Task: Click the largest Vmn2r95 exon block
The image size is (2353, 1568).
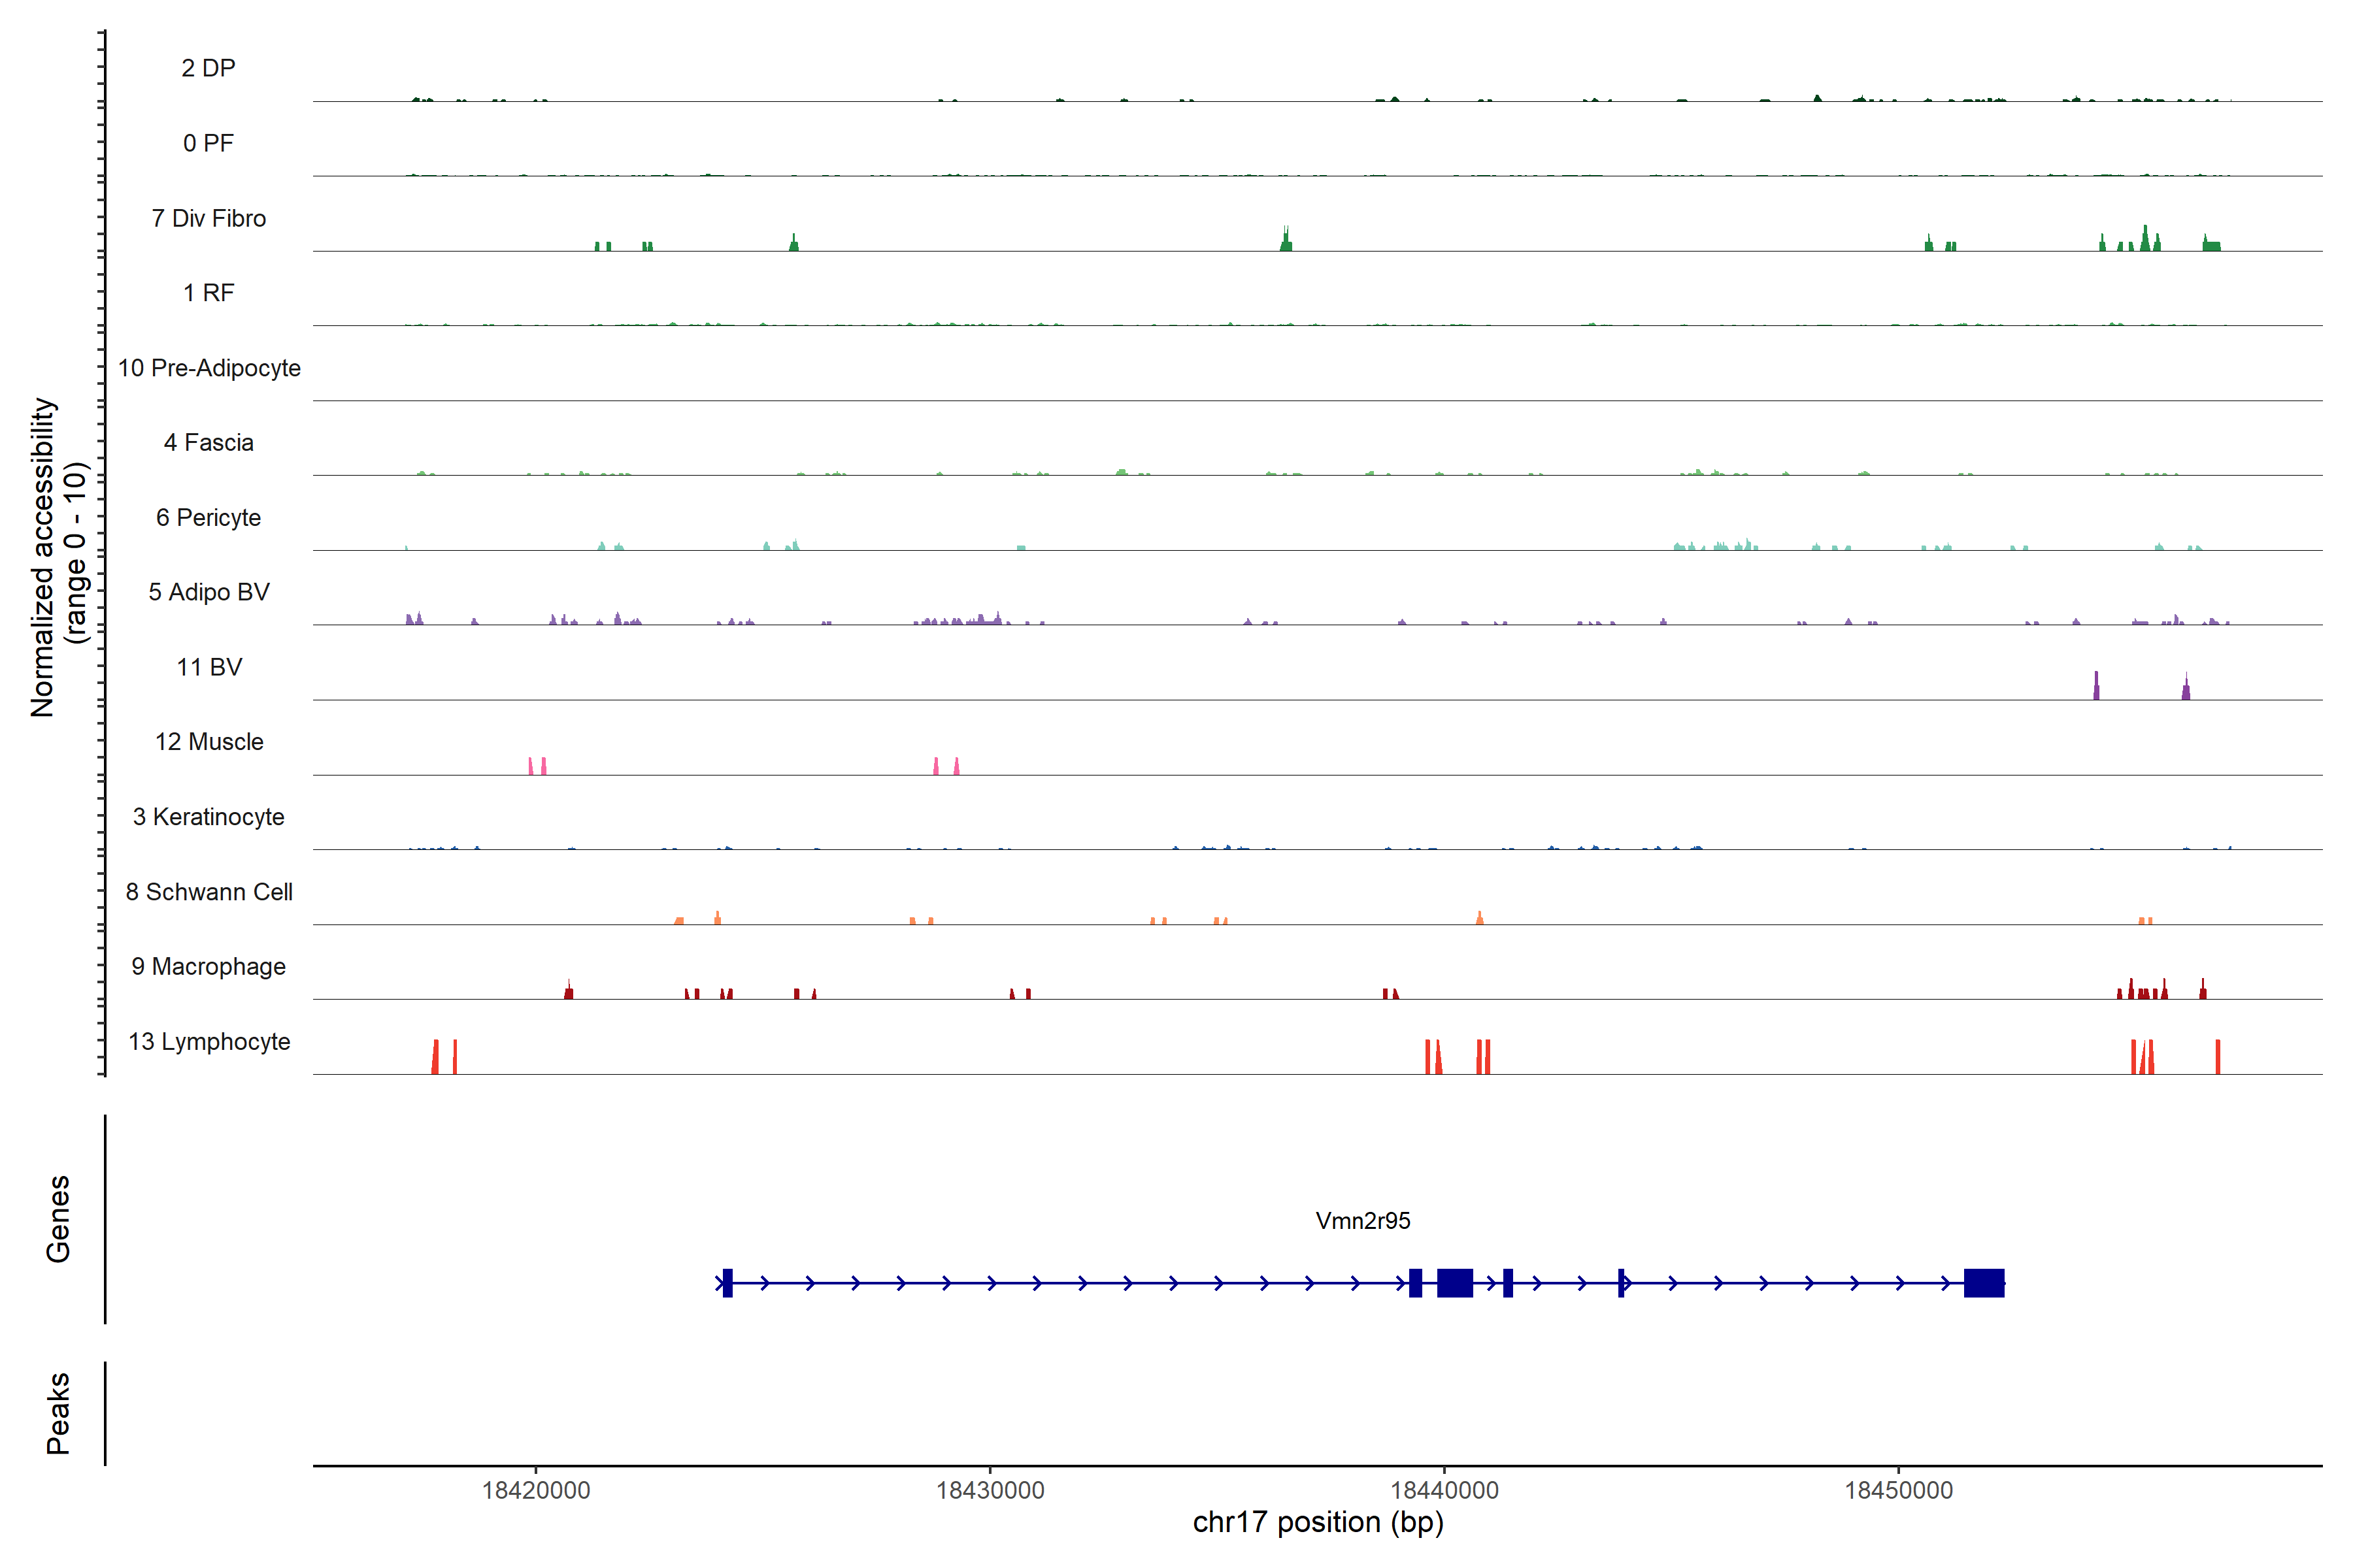Action: pos(1455,1282)
